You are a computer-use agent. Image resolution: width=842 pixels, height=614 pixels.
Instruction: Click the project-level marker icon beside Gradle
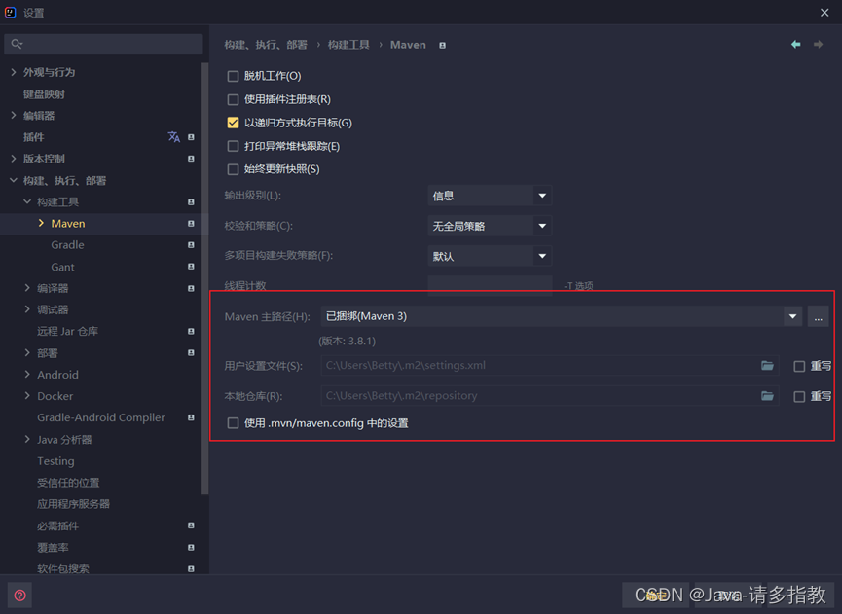point(191,245)
